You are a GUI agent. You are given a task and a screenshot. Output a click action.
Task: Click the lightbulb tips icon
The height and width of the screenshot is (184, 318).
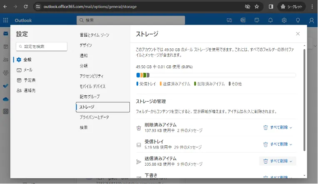point(298,20)
